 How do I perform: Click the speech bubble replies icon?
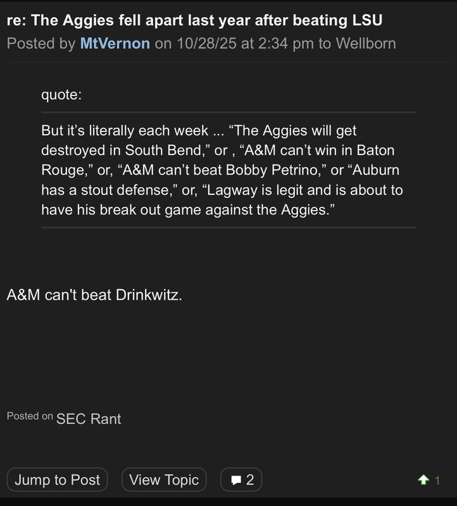[235, 480]
